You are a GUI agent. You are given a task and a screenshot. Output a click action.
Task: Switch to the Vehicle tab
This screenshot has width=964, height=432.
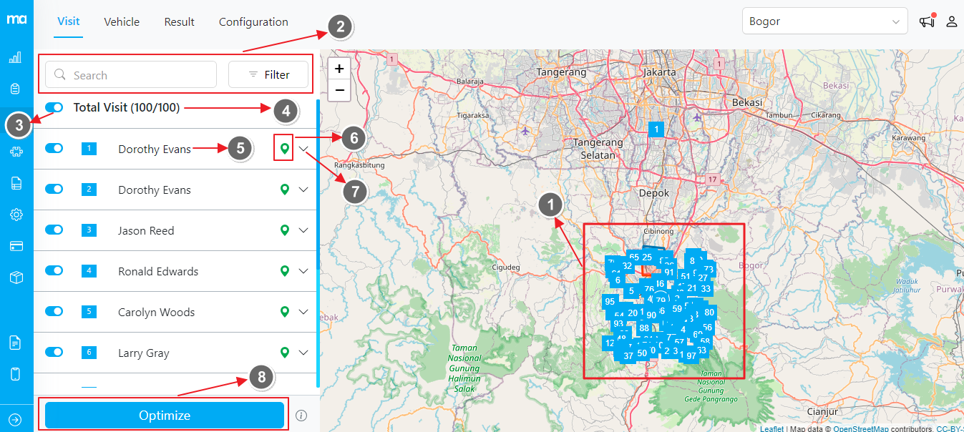pyautogui.click(x=122, y=21)
